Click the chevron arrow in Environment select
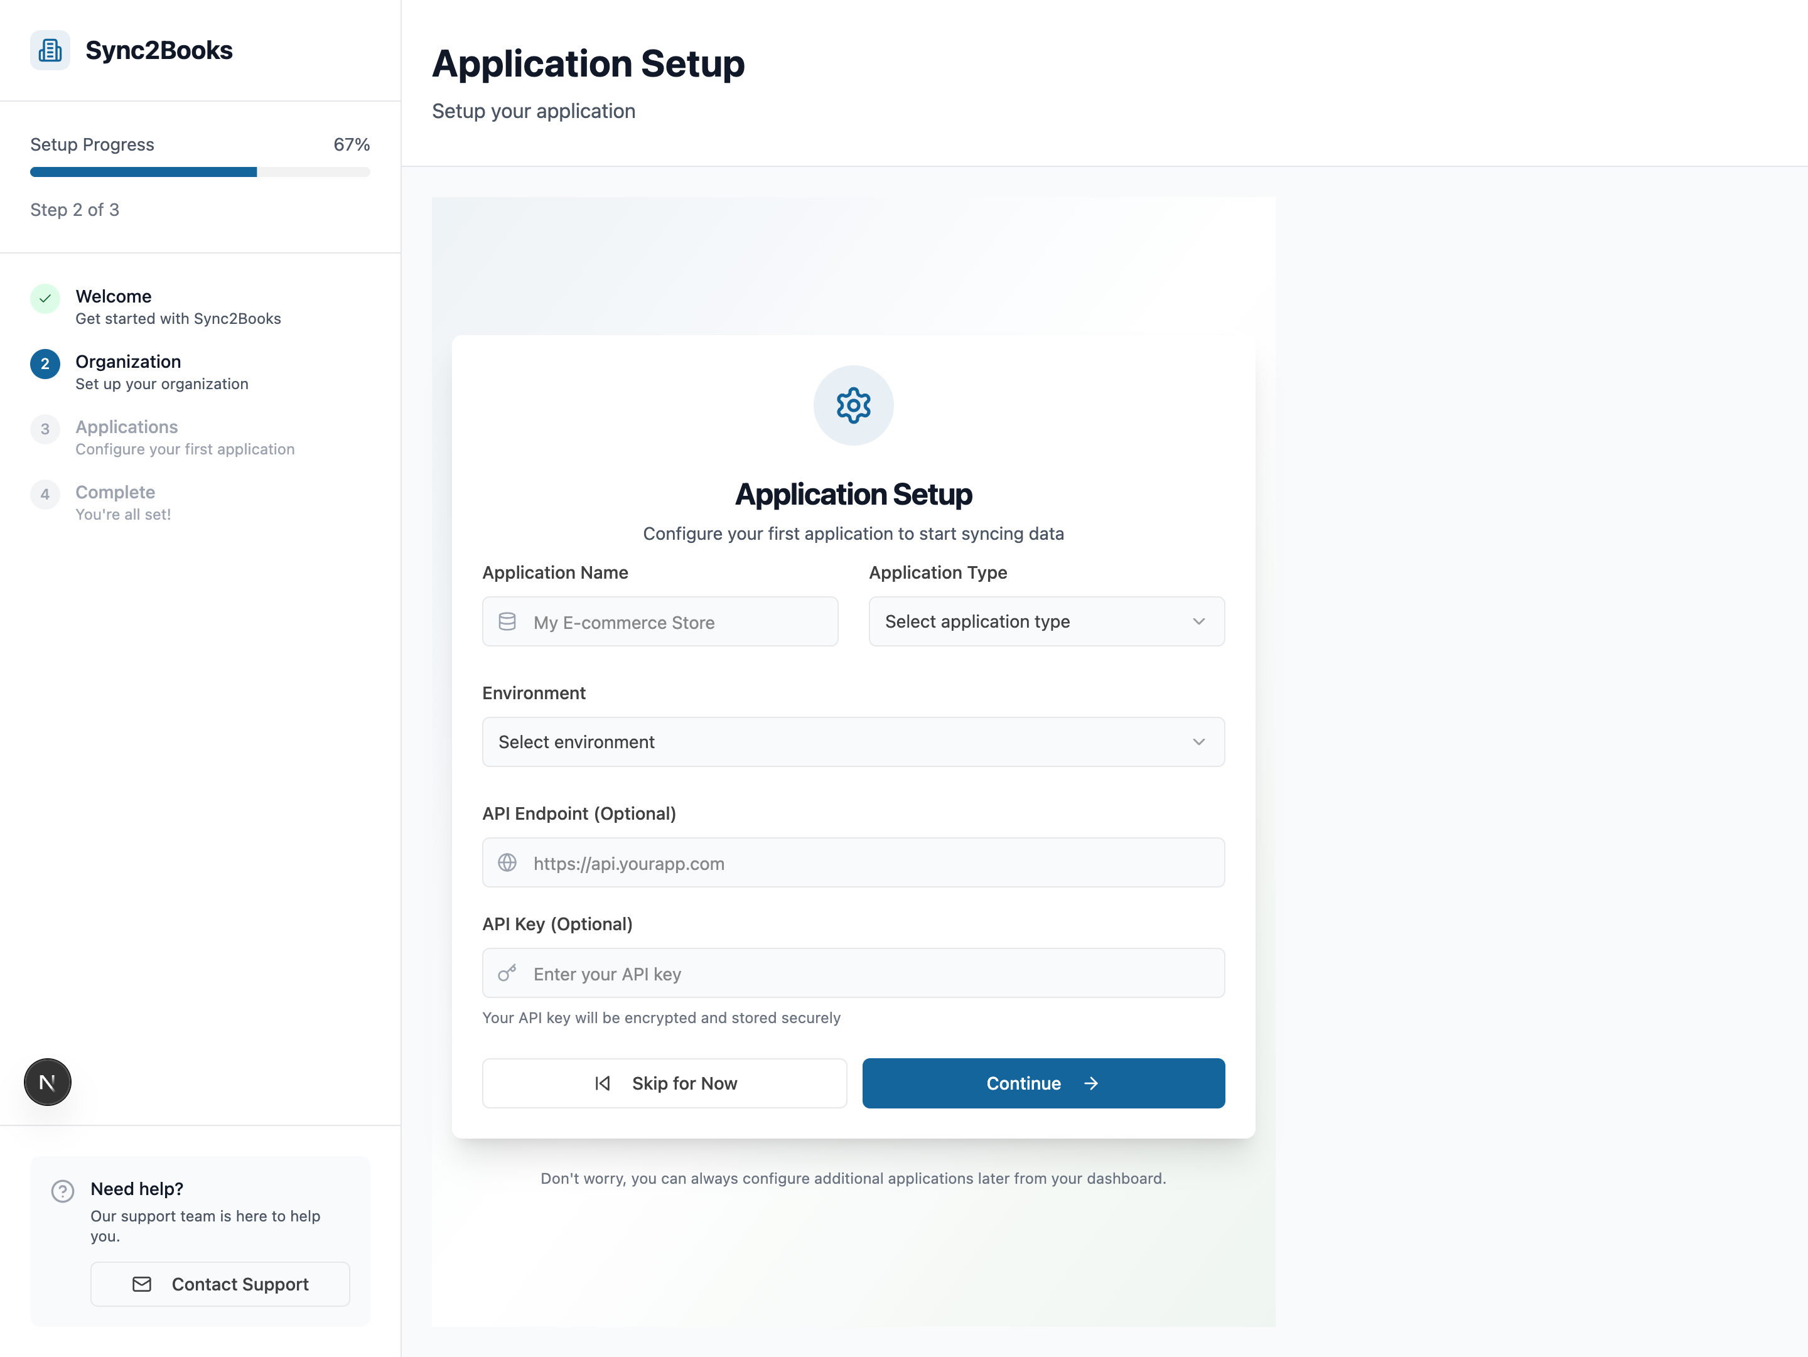This screenshot has height=1357, width=1808. point(1198,742)
